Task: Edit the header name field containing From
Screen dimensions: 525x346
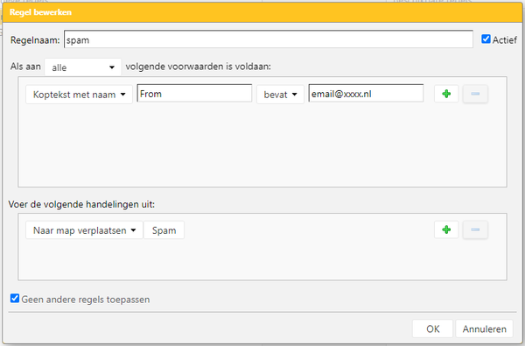Action: [x=194, y=94]
